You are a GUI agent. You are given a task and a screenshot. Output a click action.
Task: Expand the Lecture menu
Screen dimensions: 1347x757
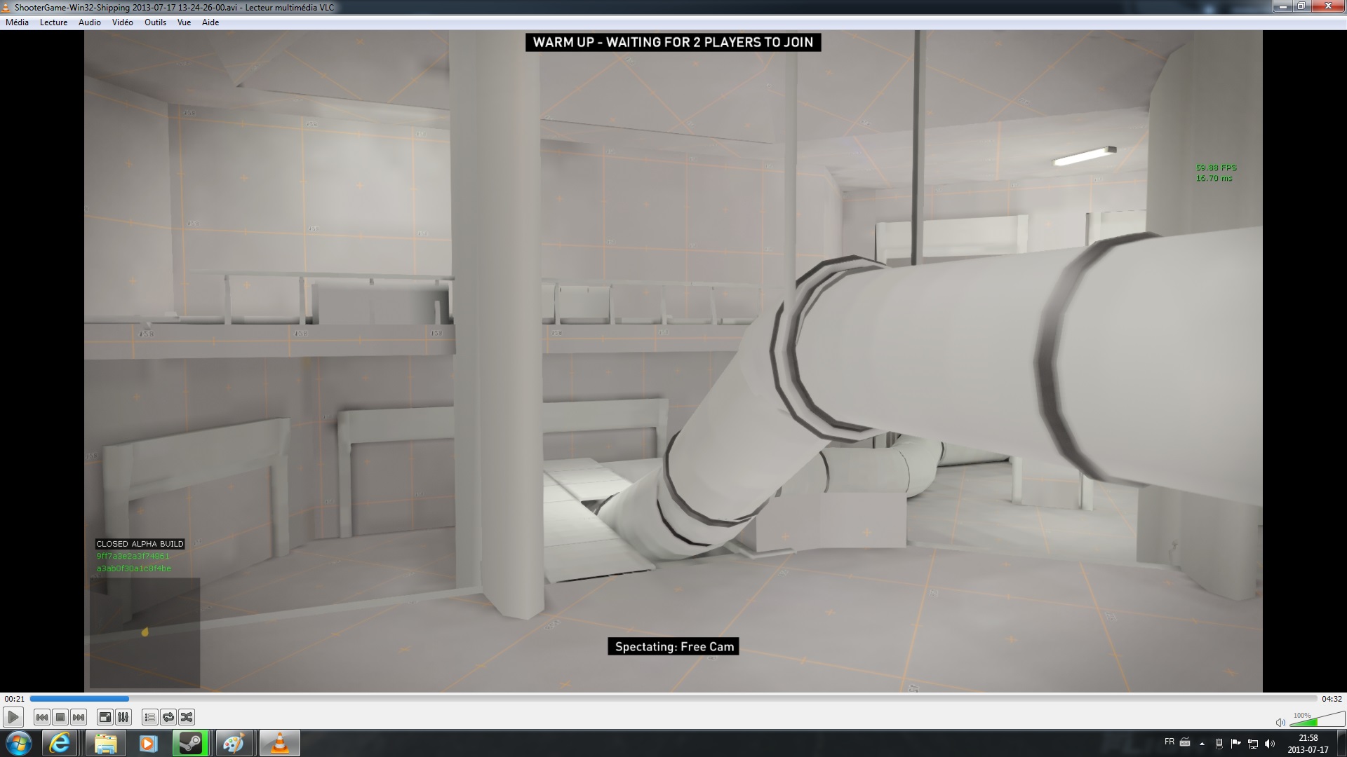53,22
